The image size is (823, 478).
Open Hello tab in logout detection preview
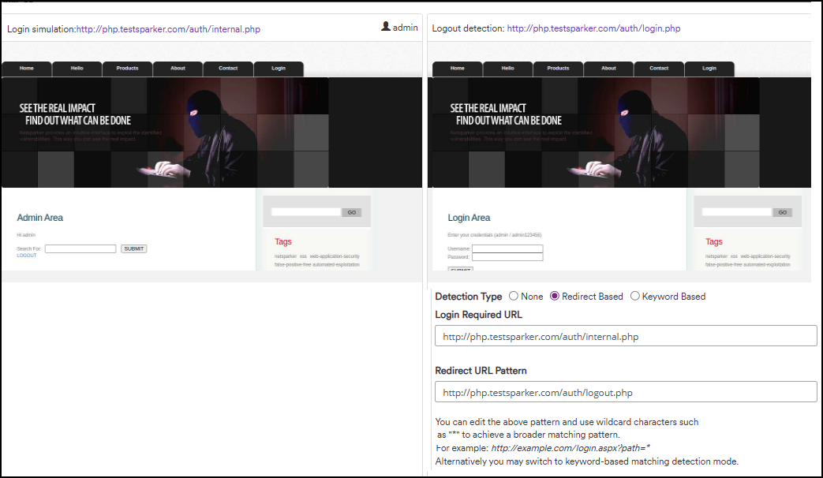(x=508, y=69)
